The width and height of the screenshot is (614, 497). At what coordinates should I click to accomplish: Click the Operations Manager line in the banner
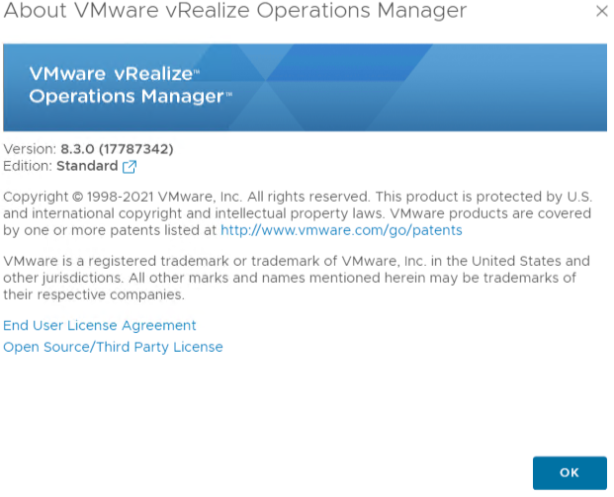pyautogui.click(x=131, y=96)
